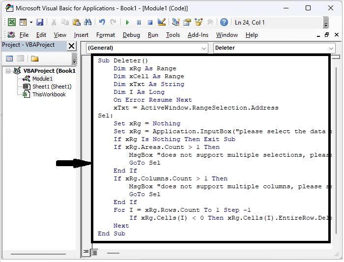Open the Object Browser icon
Image resolution: width=344 pixels, height=262 pixels.
point(199,22)
